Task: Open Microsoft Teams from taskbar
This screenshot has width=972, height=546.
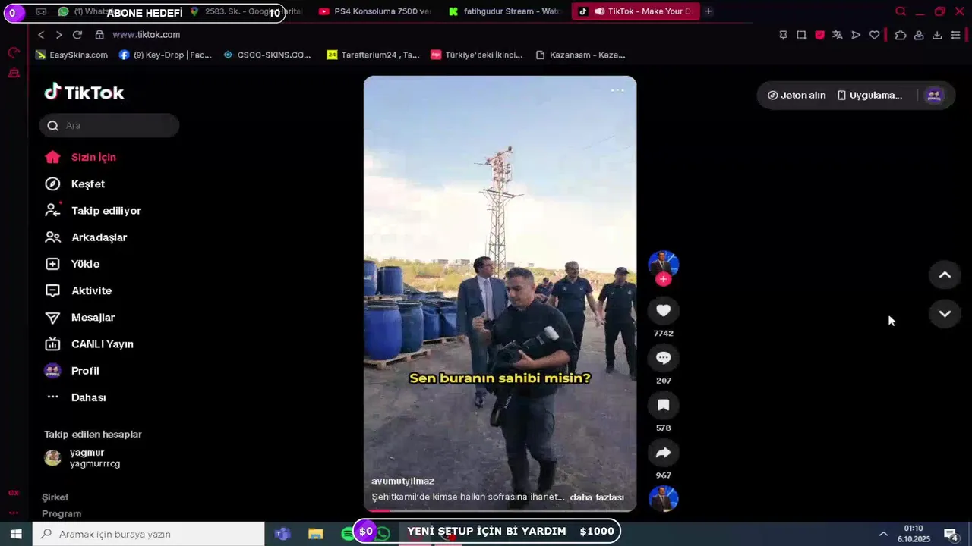Action: 282,534
